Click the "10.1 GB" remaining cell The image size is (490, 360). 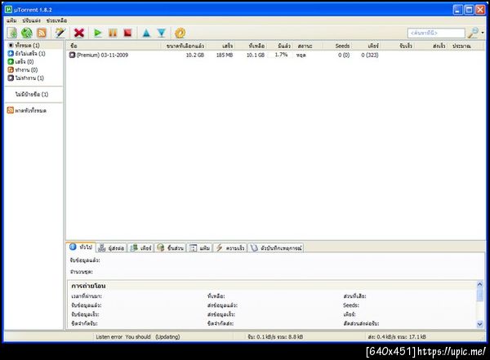tap(256, 55)
